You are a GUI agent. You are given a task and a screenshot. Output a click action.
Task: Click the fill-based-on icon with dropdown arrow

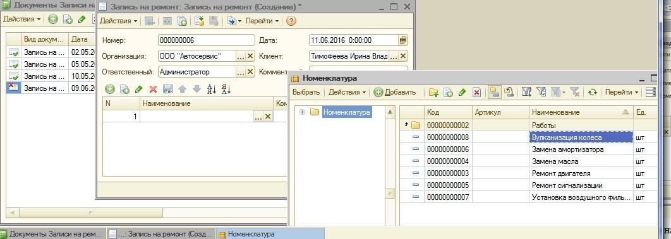[234, 21]
